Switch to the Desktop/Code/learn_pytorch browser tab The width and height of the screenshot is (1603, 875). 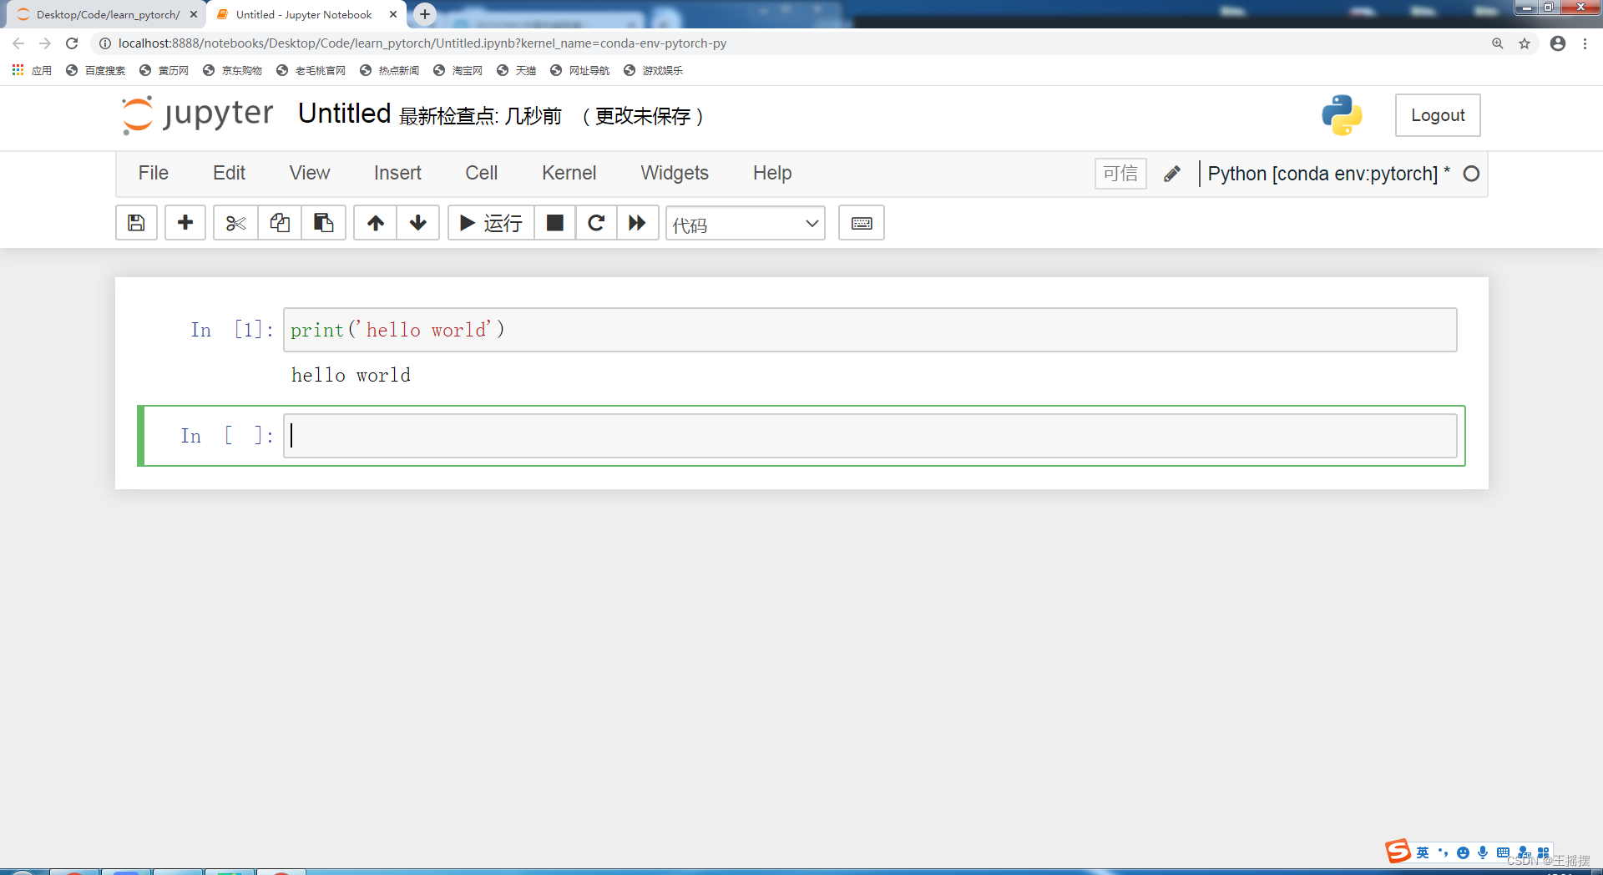[x=107, y=15]
